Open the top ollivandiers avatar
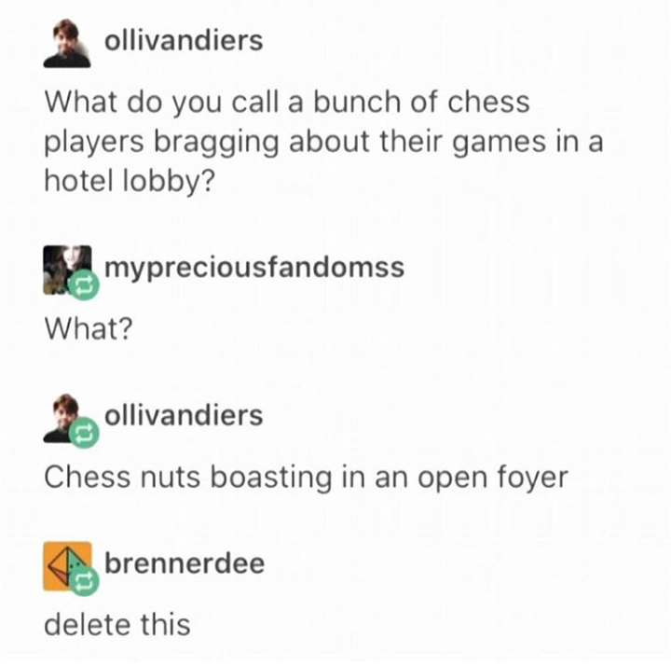Screen dimensions: 671x666 coord(67,43)
